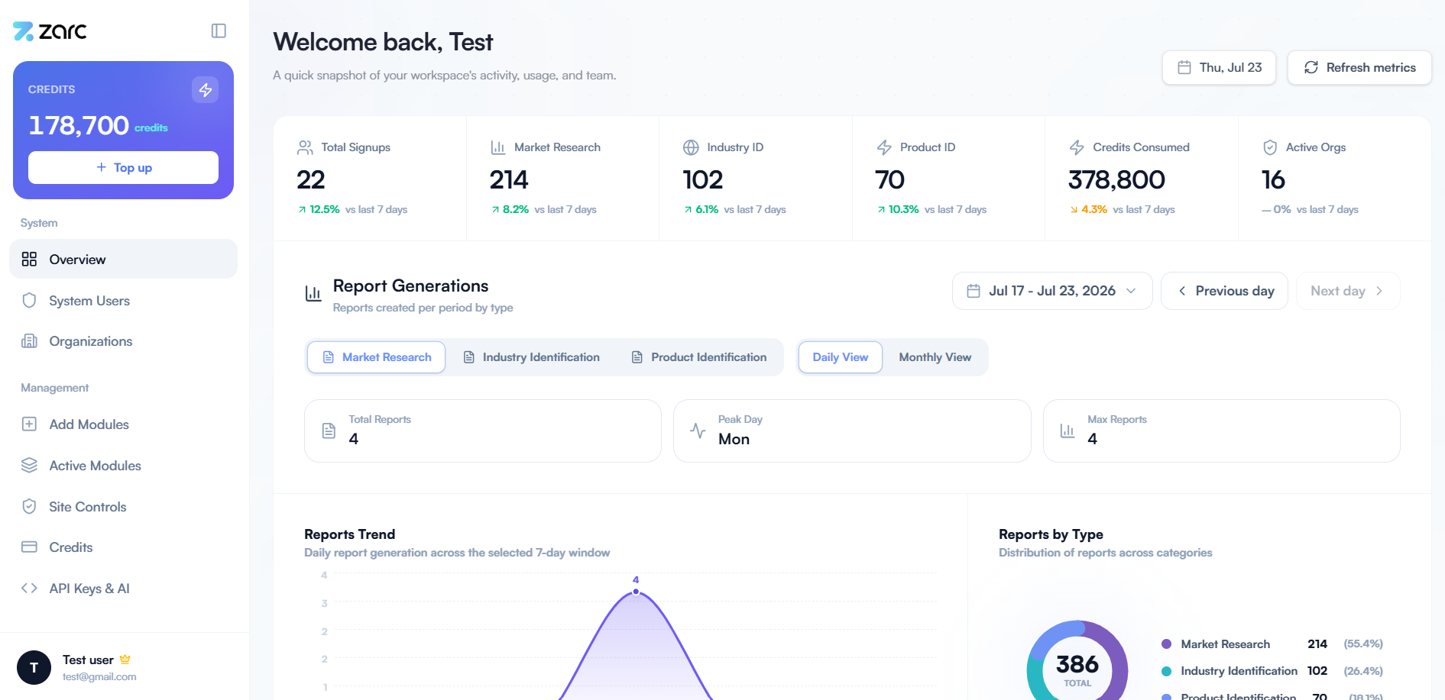Open System Users page
The width and height of the screenshot is (1445, 700).
pyautogui.click(x=123, y=300)
